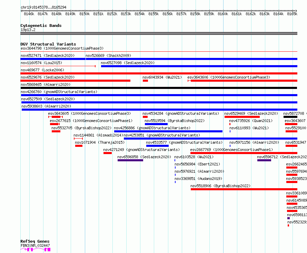Click nsv6527509 (Sedlazeck2020) label
The height and width of the screenshot is (253, 307).
click(x=48, y=99)
